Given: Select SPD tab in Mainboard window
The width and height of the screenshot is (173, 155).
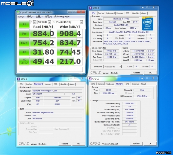Looking at the screenshot, I should [x=56, y=84].
